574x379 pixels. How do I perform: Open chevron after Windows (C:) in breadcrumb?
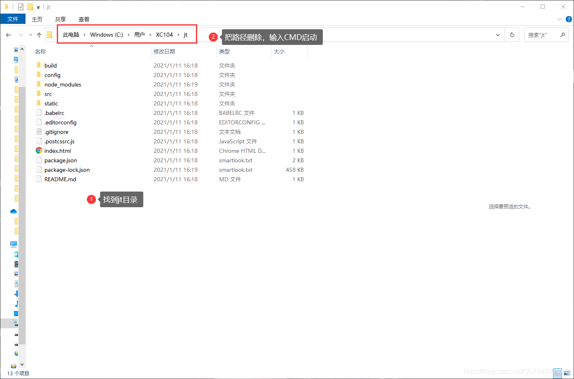point(128,35)
